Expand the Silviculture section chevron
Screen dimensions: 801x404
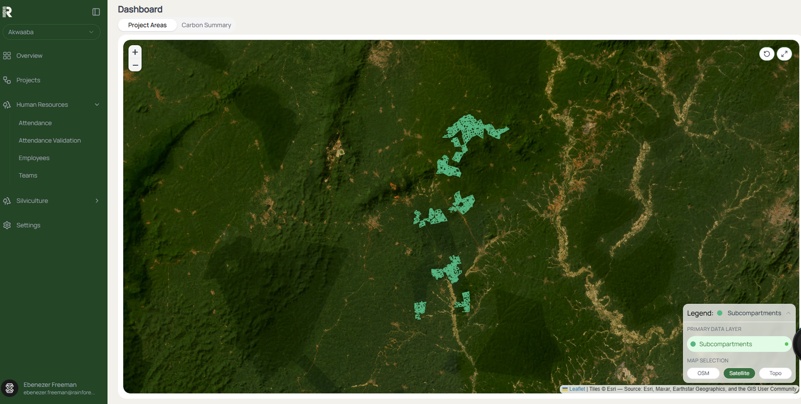pos(97,201)
